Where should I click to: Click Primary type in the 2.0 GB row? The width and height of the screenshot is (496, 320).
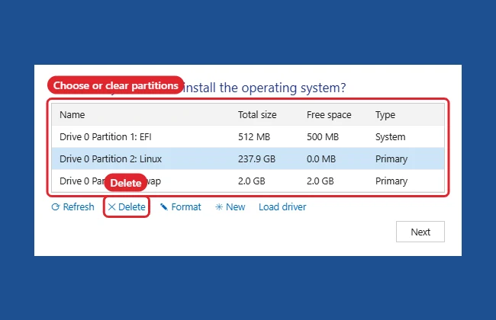[391, 181]
